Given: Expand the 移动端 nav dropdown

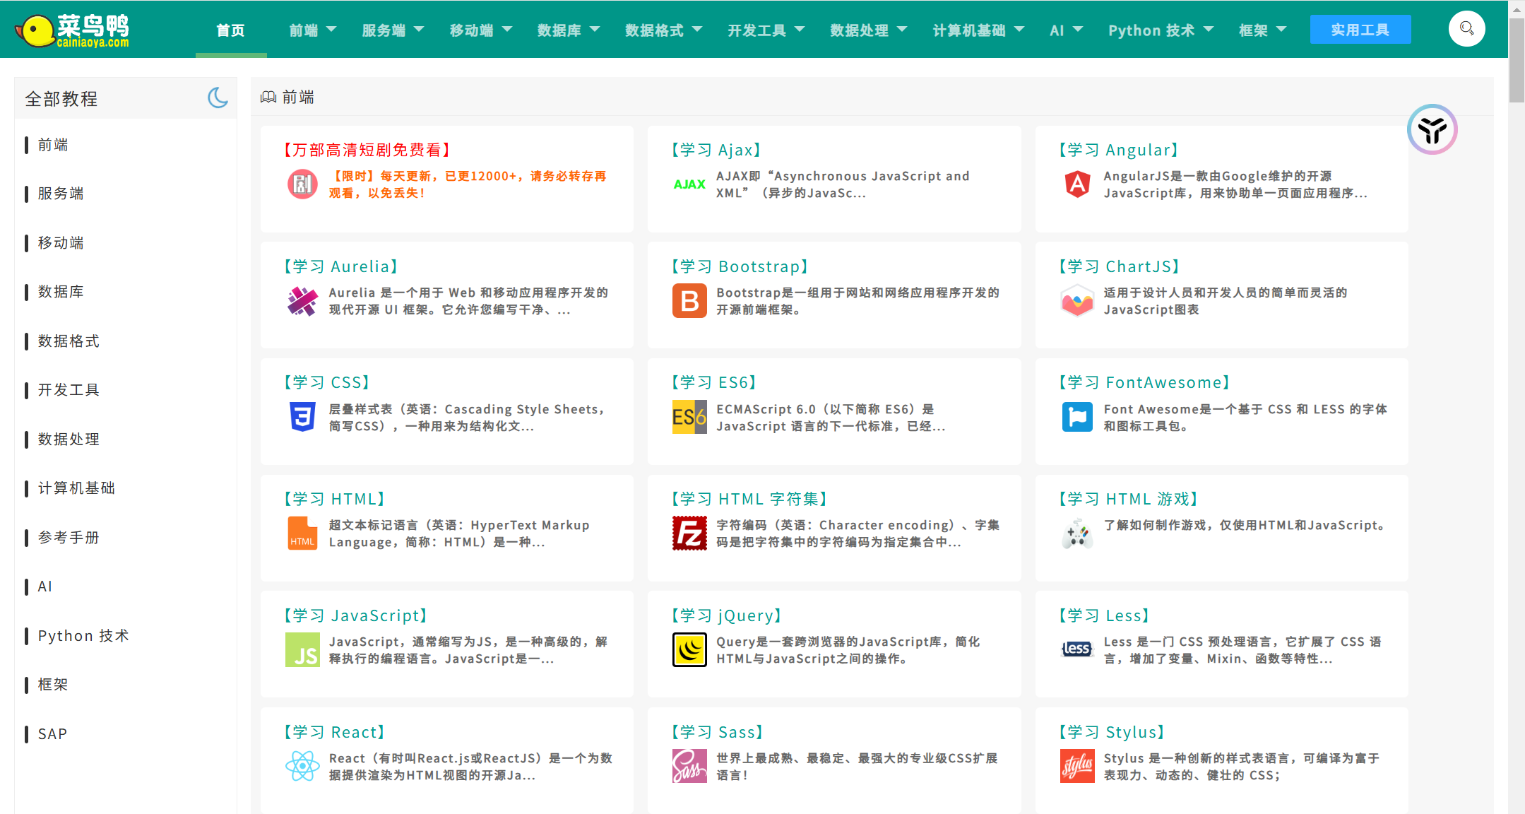Looking at the screenshot, I should [x=480, y=30].
